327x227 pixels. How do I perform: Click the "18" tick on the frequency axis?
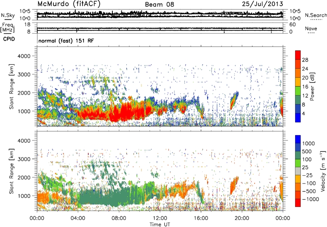click(27, 25)
